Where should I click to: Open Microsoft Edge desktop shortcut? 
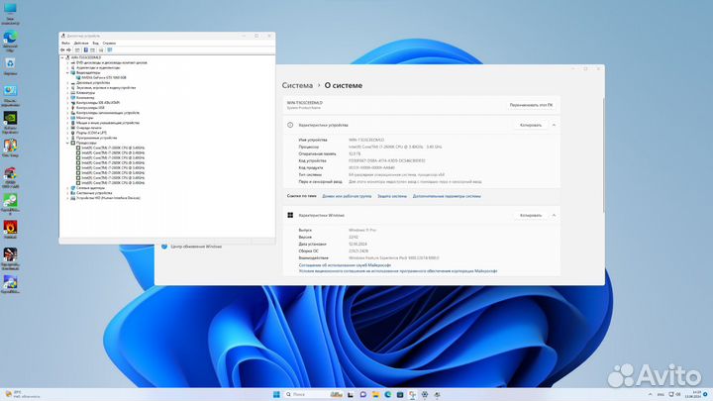pyautogui.click(x=10, y=41)
